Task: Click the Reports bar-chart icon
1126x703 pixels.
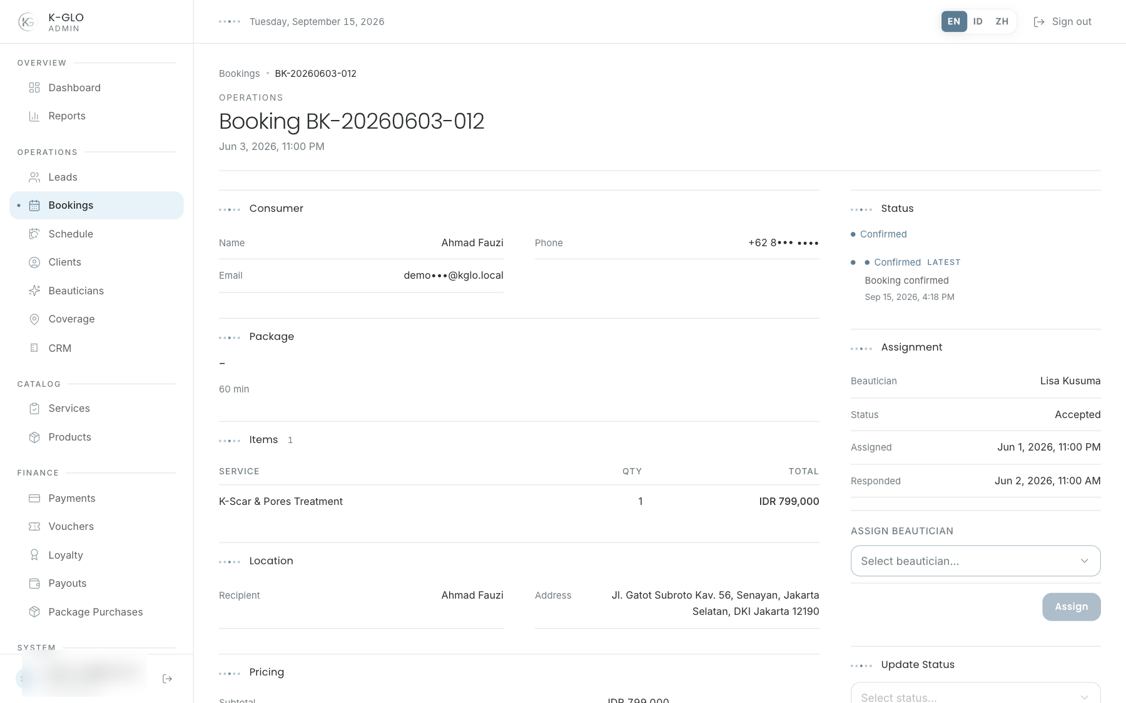Action: pyautogui.click(x=34, y=116)
